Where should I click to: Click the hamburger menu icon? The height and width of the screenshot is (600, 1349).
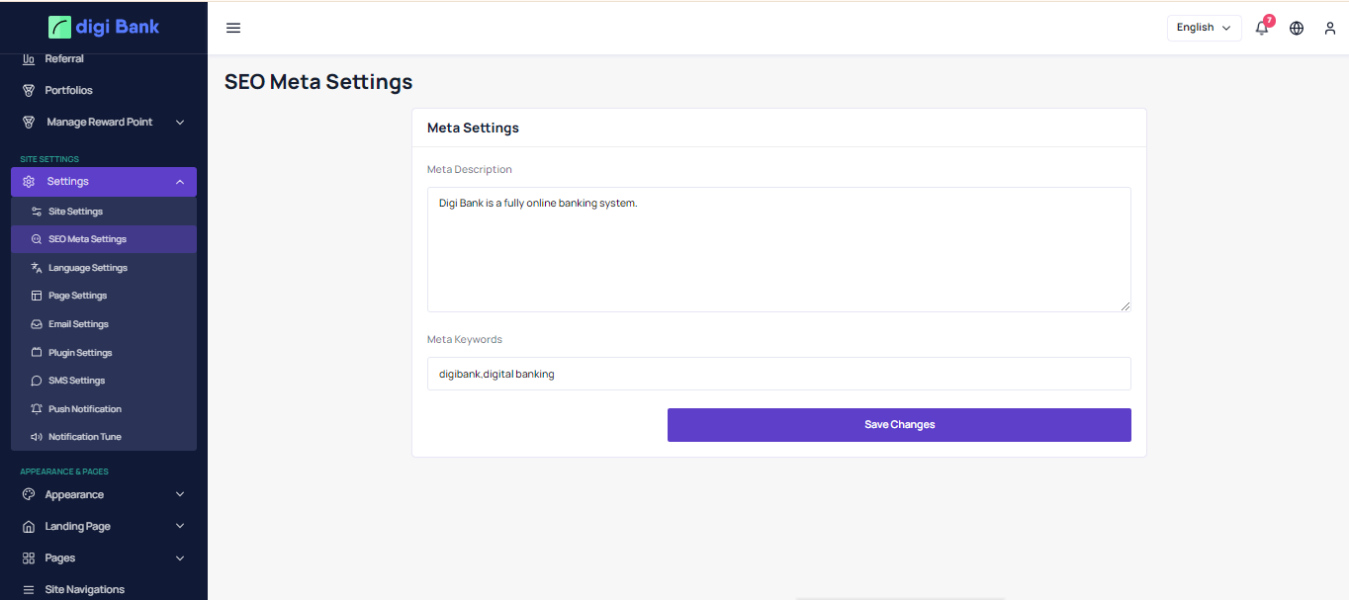tap(233, 28)
